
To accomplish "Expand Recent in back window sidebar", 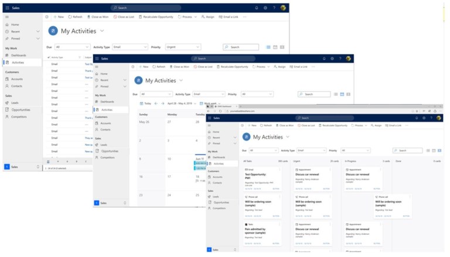I will point(38,31).
